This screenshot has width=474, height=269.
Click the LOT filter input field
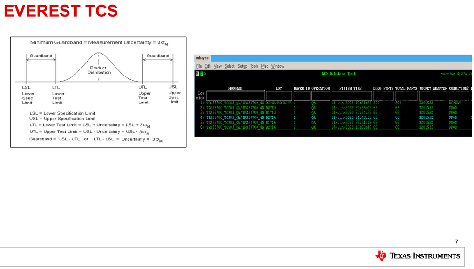(279, 96)
